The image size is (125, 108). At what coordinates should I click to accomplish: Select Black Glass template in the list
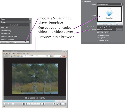tap(15, 28)
